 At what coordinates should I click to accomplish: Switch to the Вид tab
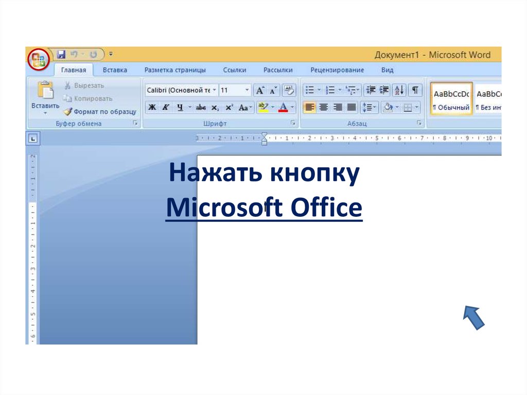(x=387, y=70)
